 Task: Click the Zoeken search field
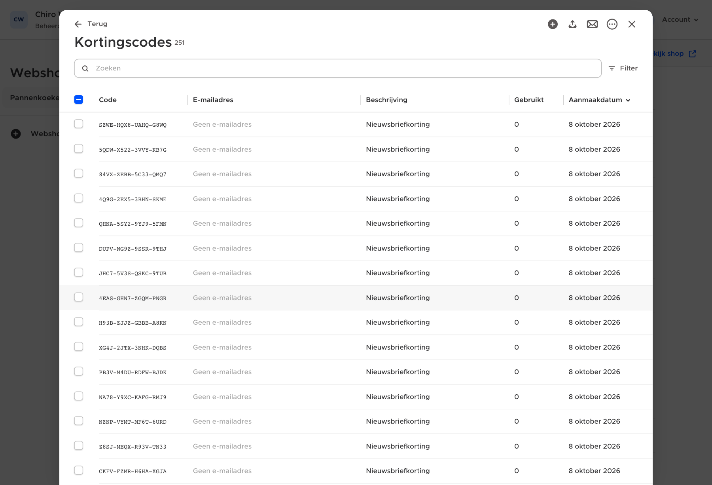(338, 68)
